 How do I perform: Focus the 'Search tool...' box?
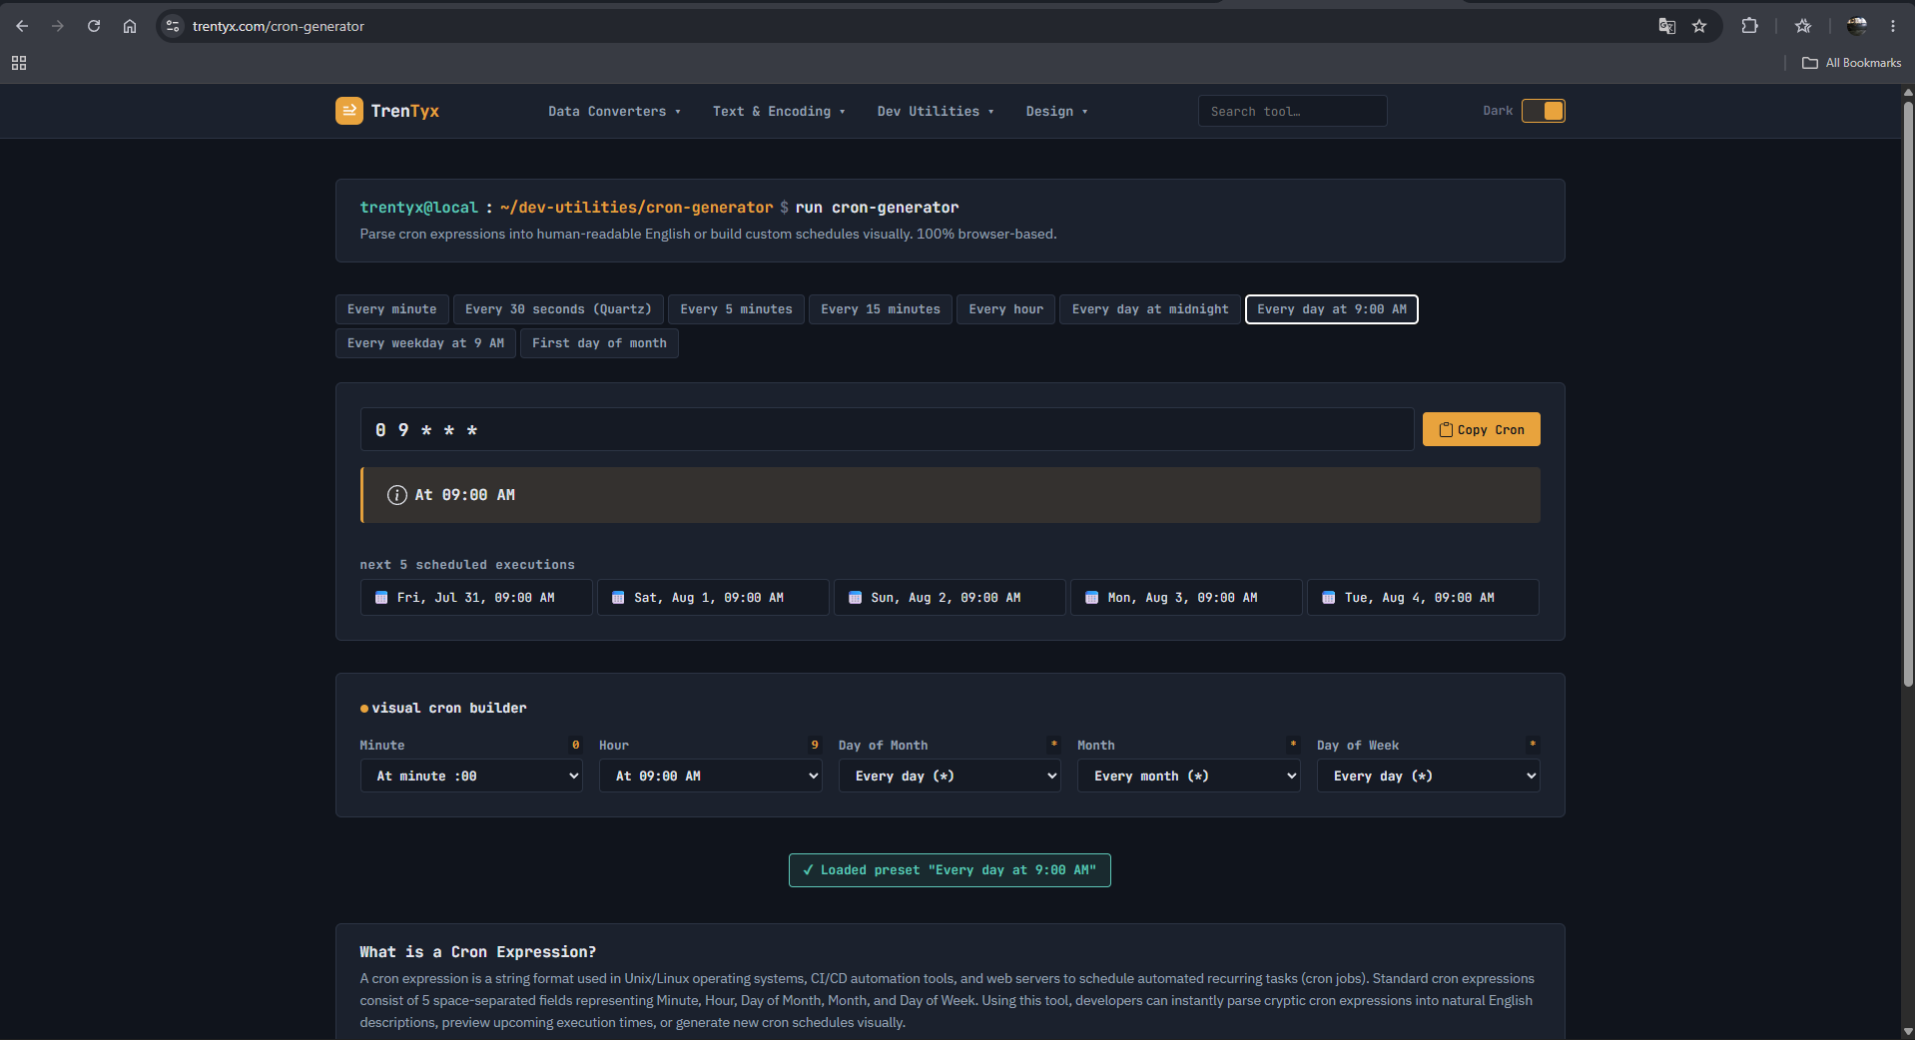coord(1292,111)
